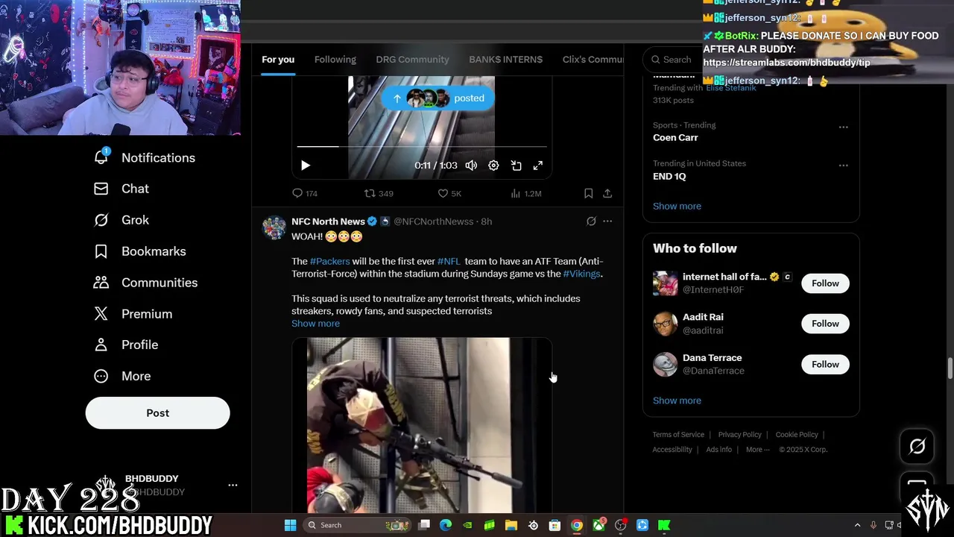Image resolution: width=954 pixels, height=537 pixels.
Task: Open the NFC post image
Action: (422, 425)
